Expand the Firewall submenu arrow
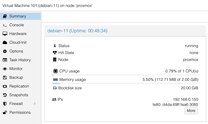The height and width of the screenshot is (124, 208). [35, 104]
